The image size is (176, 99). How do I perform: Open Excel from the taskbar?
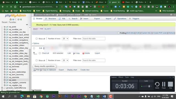[98, 97]
